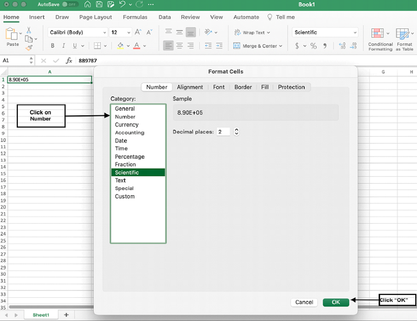Apply Bold formatting in ribbon
Screen dimensions: 417x321
click(x=53, y=46)
